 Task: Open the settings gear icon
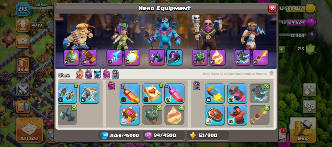coord(309,107)
